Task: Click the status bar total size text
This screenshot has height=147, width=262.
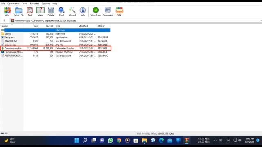Action: (155, 134)
